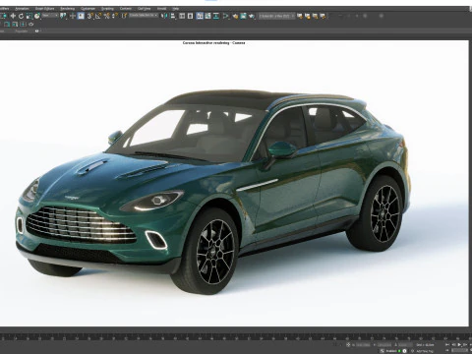Open the Curve Editor icon
472x354 pixels.
coord(207,16)
